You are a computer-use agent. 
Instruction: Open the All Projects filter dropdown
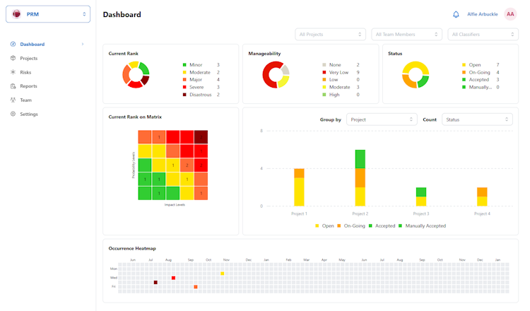330,34
